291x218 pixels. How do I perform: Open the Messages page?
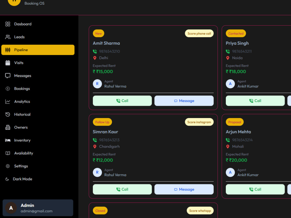[x=38, y=76]
